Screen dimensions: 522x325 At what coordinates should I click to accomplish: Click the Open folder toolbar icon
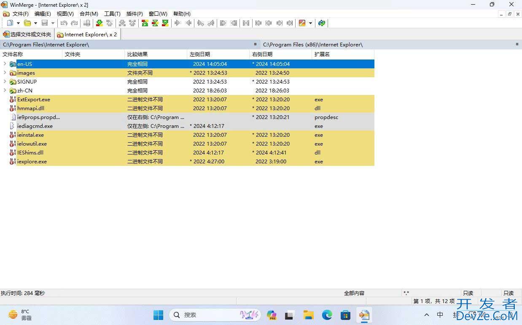(x=27, y=23)
